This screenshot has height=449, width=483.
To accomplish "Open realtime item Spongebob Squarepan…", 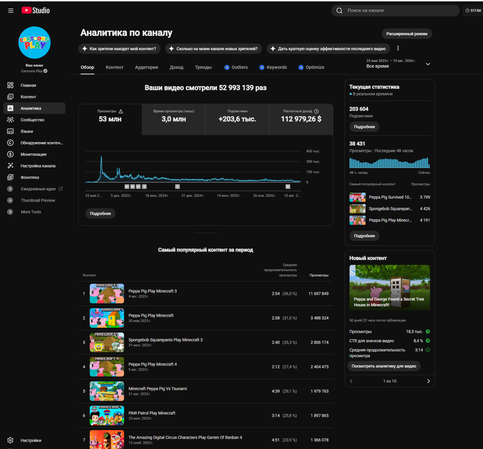I will (390, 208).
